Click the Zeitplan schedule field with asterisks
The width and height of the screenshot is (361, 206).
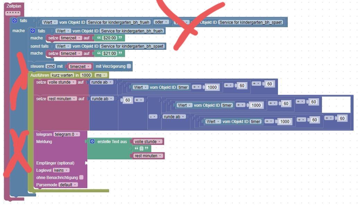click(13, 13)
